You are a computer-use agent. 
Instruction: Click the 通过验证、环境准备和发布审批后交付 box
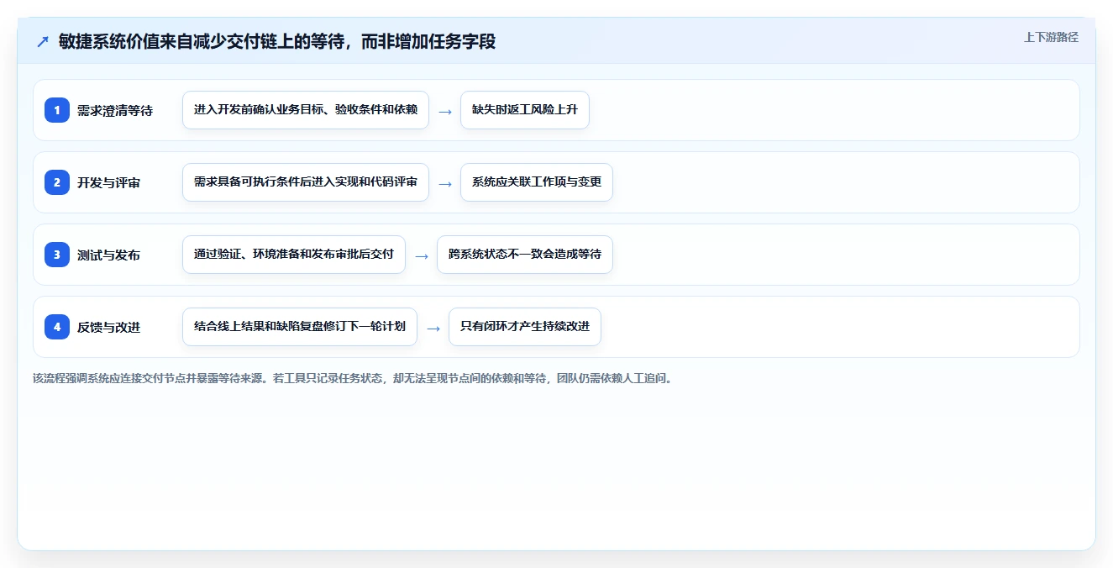tap(294, 255)
